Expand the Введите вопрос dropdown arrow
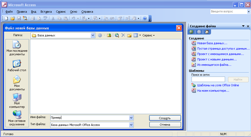251x137 pixels. [x=249, y=12]
